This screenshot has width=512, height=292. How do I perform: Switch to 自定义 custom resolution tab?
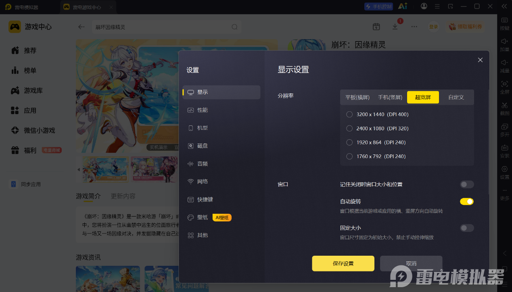click(x=456, y=97)
